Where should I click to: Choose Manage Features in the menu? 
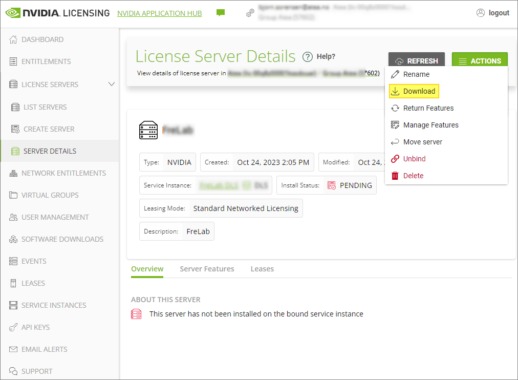(x=430, y=125)
